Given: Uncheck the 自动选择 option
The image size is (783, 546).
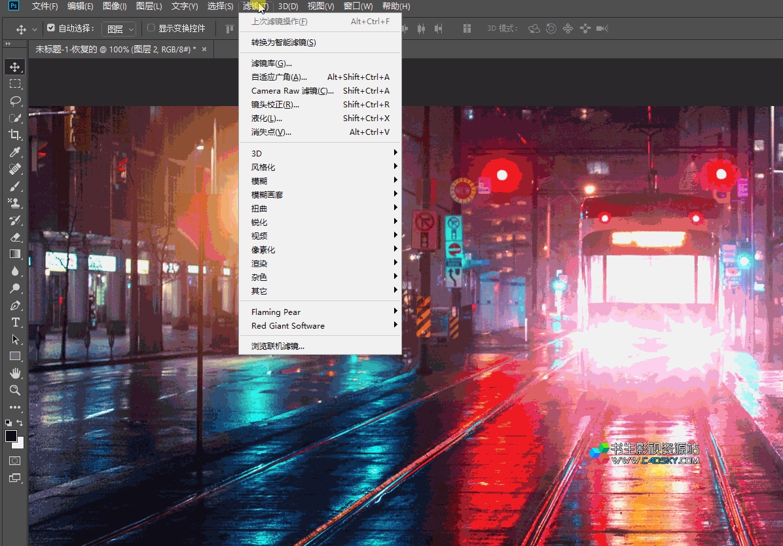Looking at the screenshot, I should coord(50,28).
